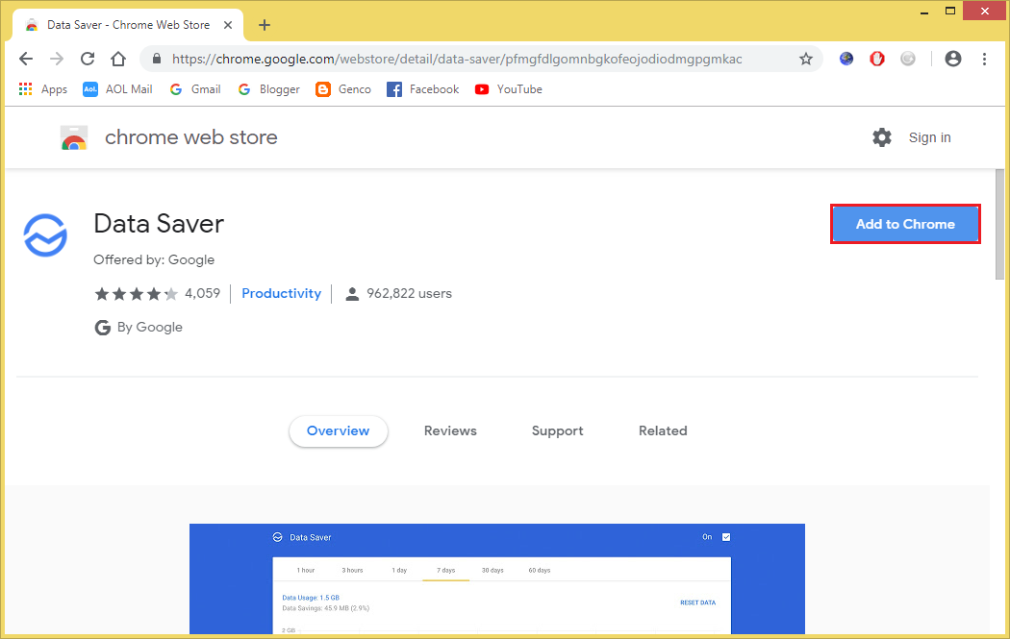1010x639 pixels.
Task: Open the home page via the house icon
Action: click(118, 60)
